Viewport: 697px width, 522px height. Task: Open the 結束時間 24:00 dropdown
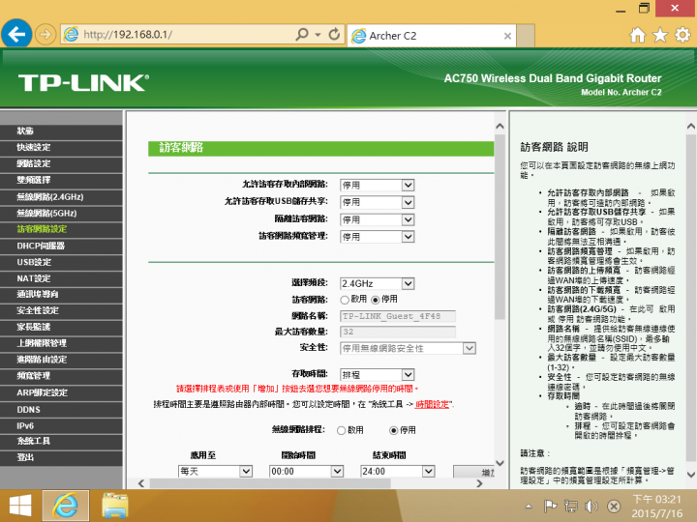click(398, 472)
